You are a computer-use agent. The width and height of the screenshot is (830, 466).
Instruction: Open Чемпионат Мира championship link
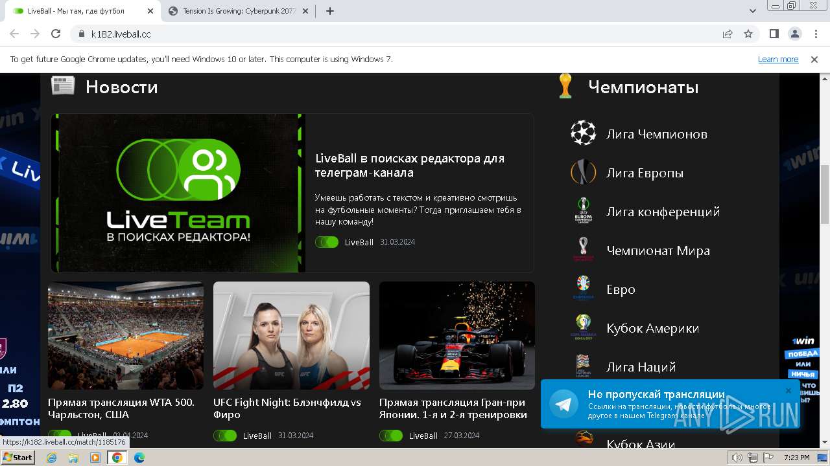[658, 250]
